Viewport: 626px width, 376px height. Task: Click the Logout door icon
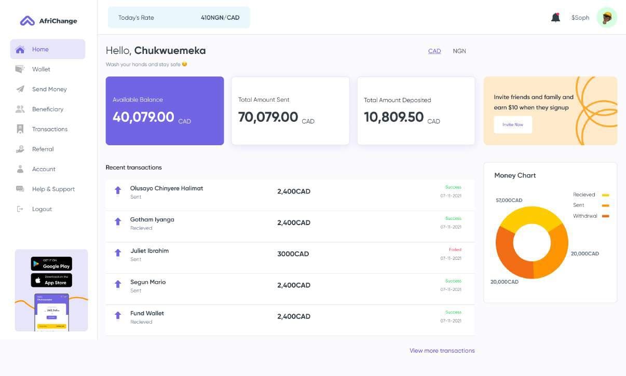20,209
